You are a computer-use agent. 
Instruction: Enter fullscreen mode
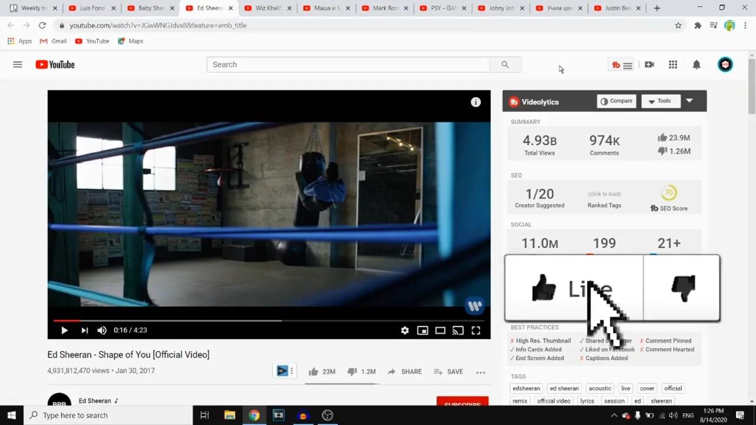(x=476, y=331)
